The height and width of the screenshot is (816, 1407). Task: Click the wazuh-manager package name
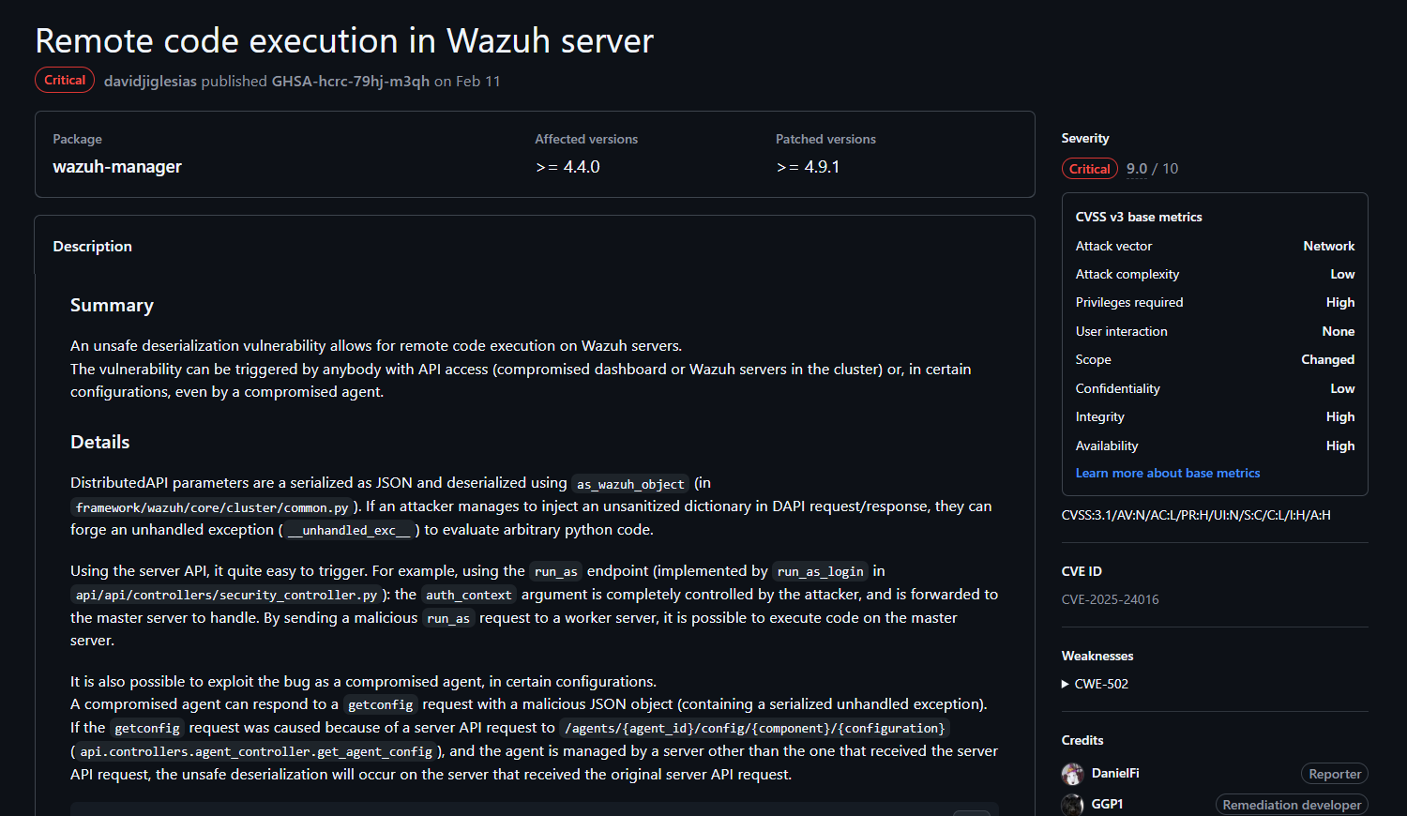117,167
